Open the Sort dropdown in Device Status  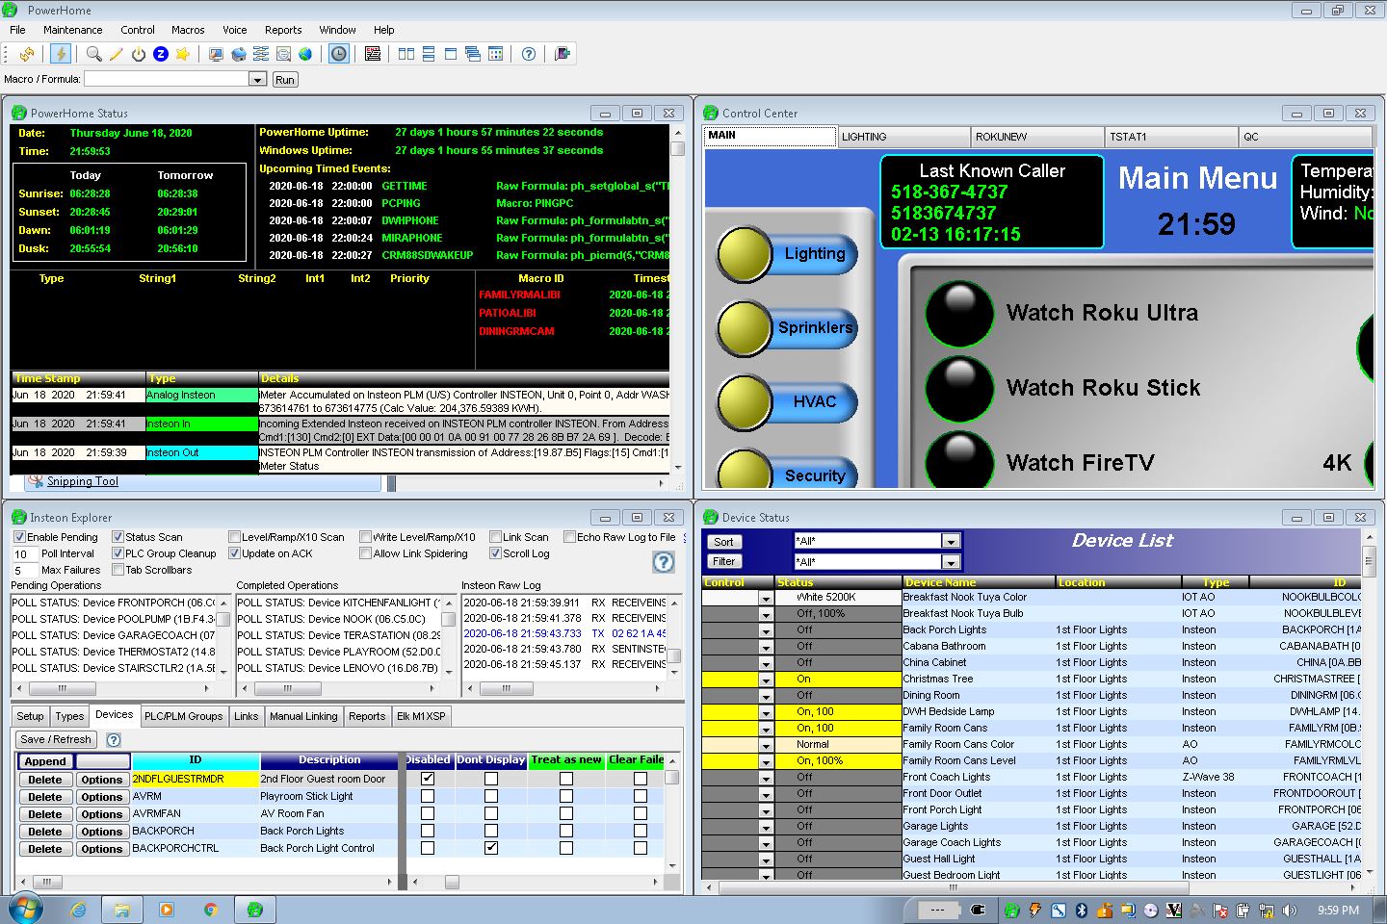tap(951, 541)
